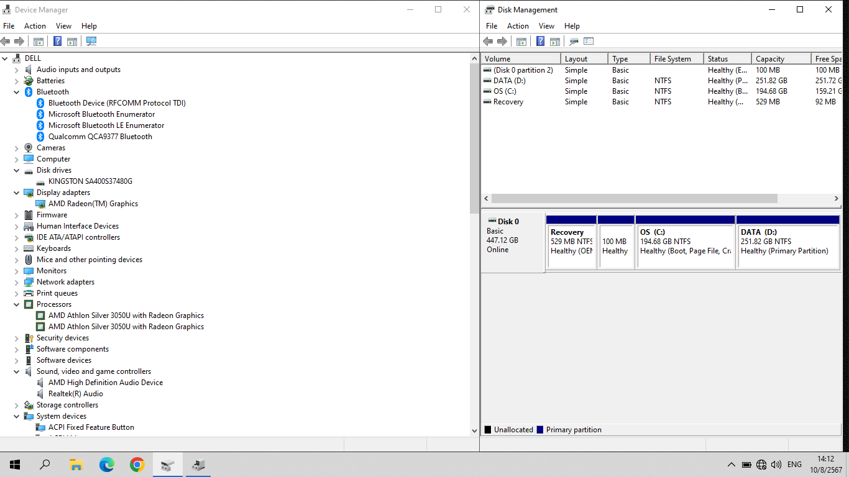Screen dimensions: 849x477
Task: Collapse the Disk drives node
Action: (17, 170)
